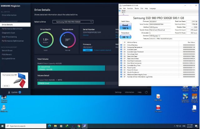Expand the Select a Drive dropdown

72,22
